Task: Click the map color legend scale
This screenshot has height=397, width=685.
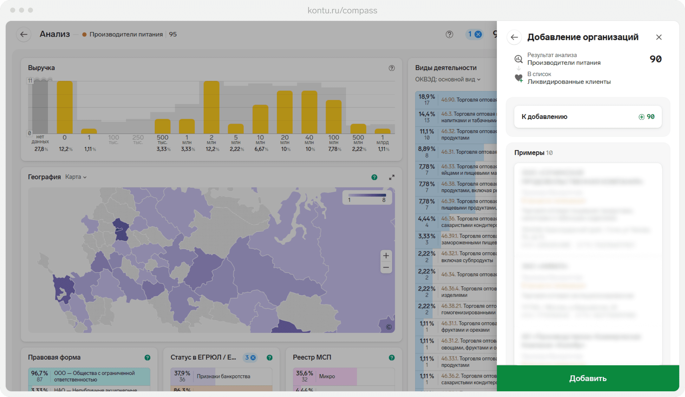Action: click(x=367, y=198)
